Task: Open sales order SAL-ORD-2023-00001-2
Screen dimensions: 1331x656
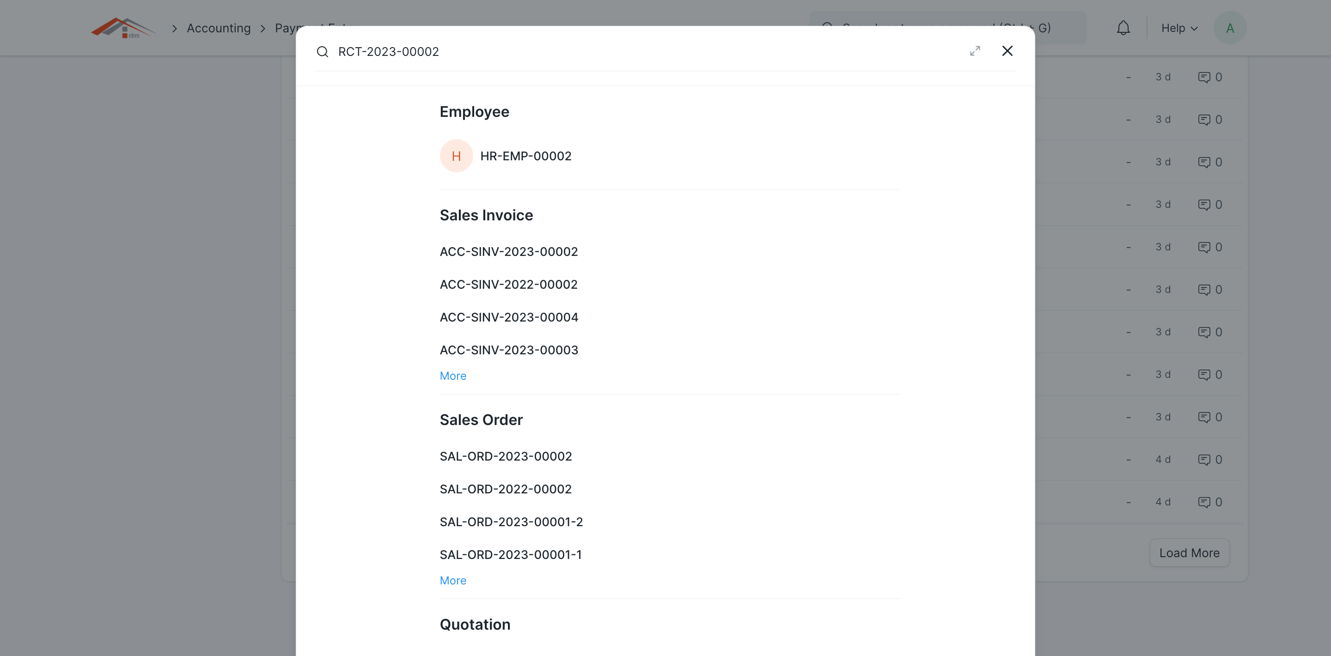Action: pos(511,522)
